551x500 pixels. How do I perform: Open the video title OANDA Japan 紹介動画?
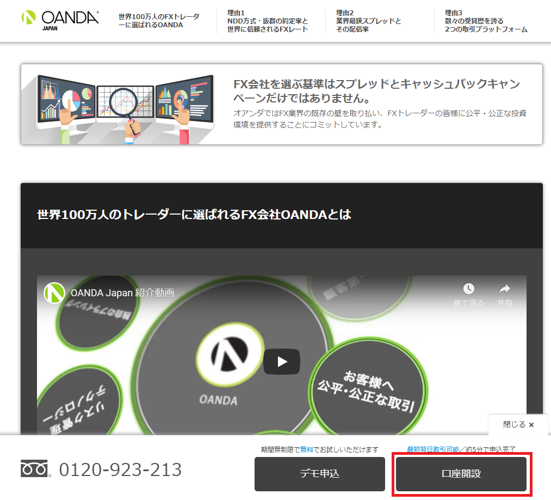[122, 292]
